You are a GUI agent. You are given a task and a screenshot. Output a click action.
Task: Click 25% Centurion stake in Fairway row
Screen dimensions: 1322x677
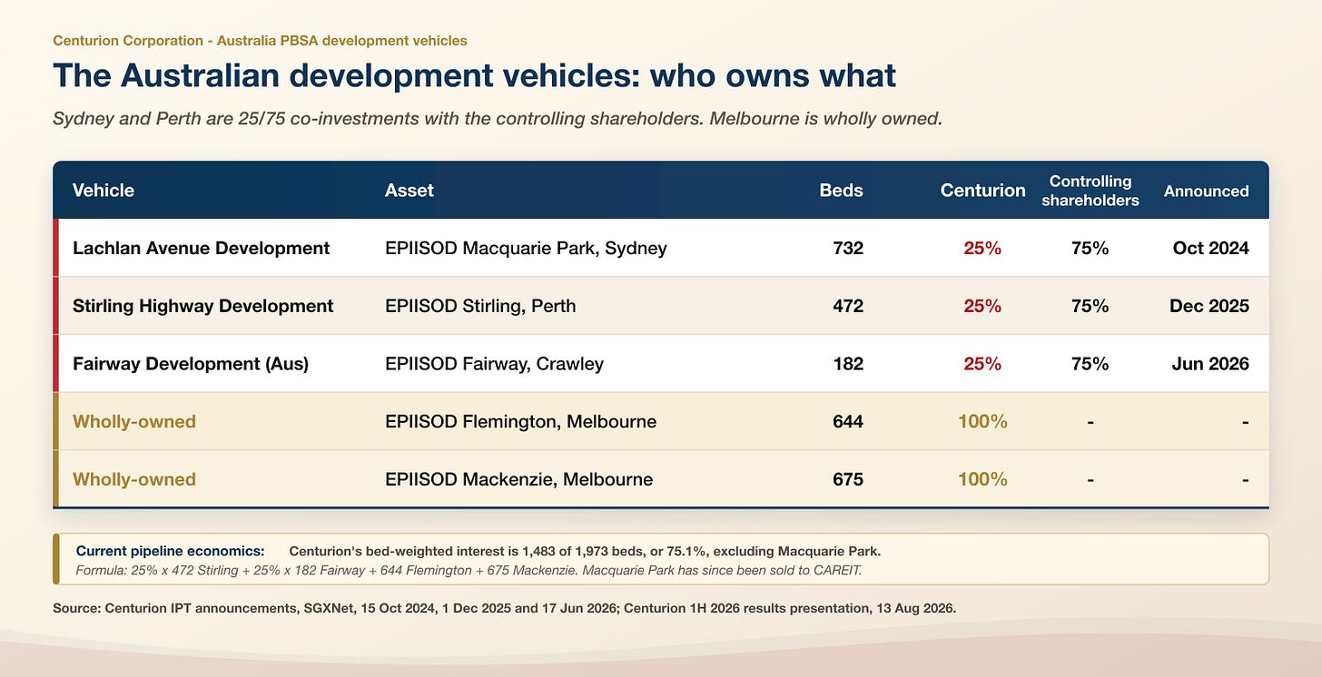coord(982,364)
